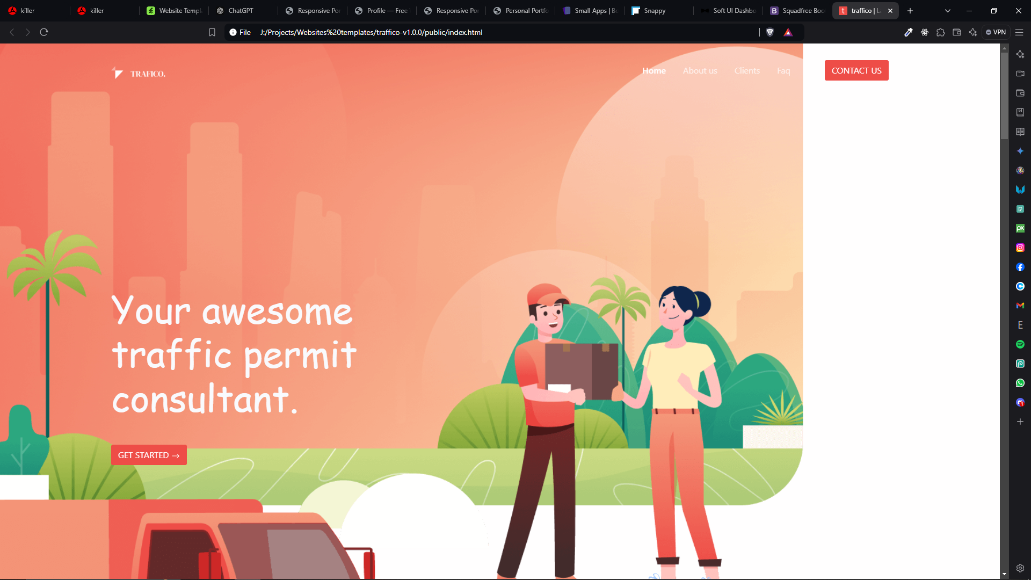This screenshot has width=1031, height=580.
Task: Open sidebar settings gear icon
Action: pos(1020,568)
